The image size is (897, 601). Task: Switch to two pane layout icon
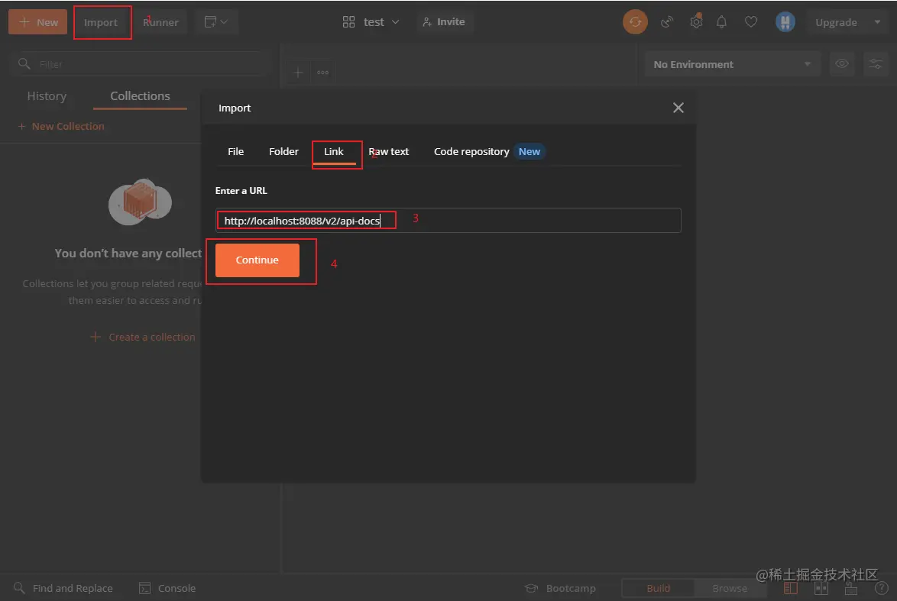821,588
